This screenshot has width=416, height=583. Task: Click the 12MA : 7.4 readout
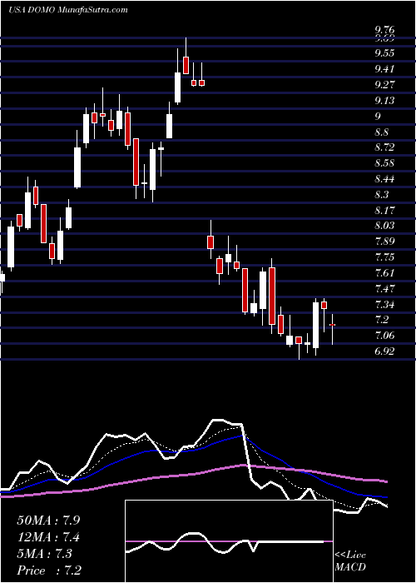point(49,537)
